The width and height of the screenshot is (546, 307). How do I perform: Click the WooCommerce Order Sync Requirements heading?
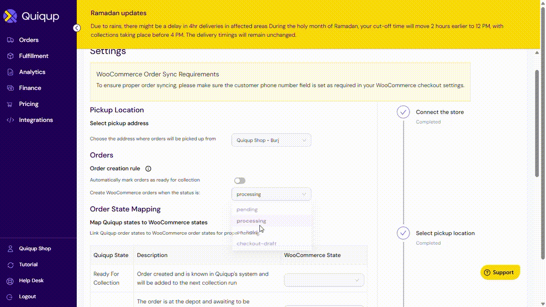coord(157,74)
